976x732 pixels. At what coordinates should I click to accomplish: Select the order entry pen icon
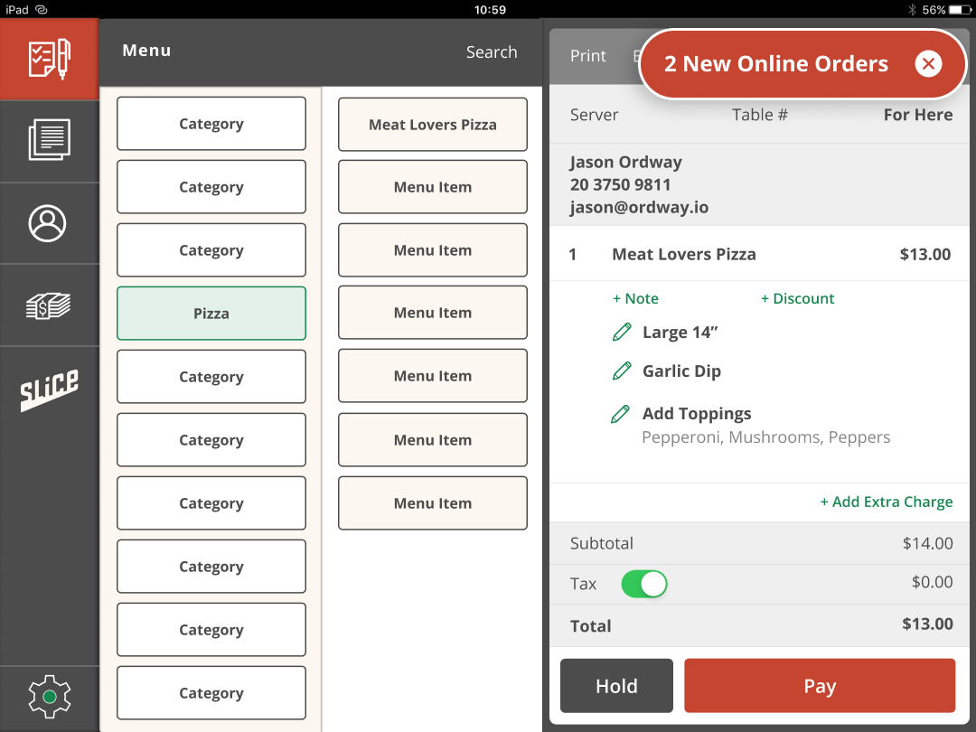[x=50, y=58]
